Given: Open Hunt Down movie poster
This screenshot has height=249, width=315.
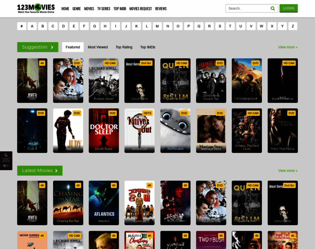Looking at the screenshot, I should [x=175, y=203].
